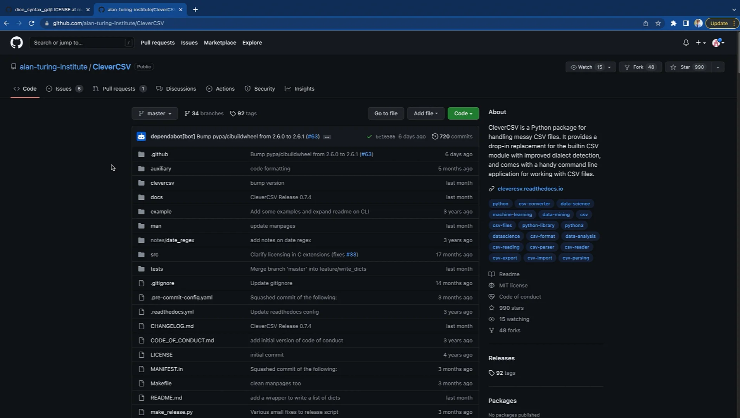Open the notifications bell
The width and height of the screenshot is (740, 418).
(x=686, y=43)
